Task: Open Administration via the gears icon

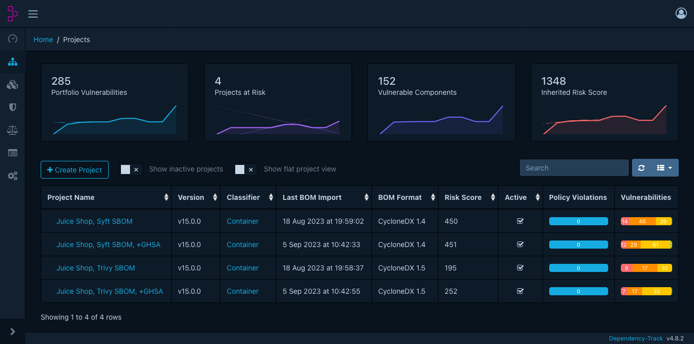Action: 12,176
